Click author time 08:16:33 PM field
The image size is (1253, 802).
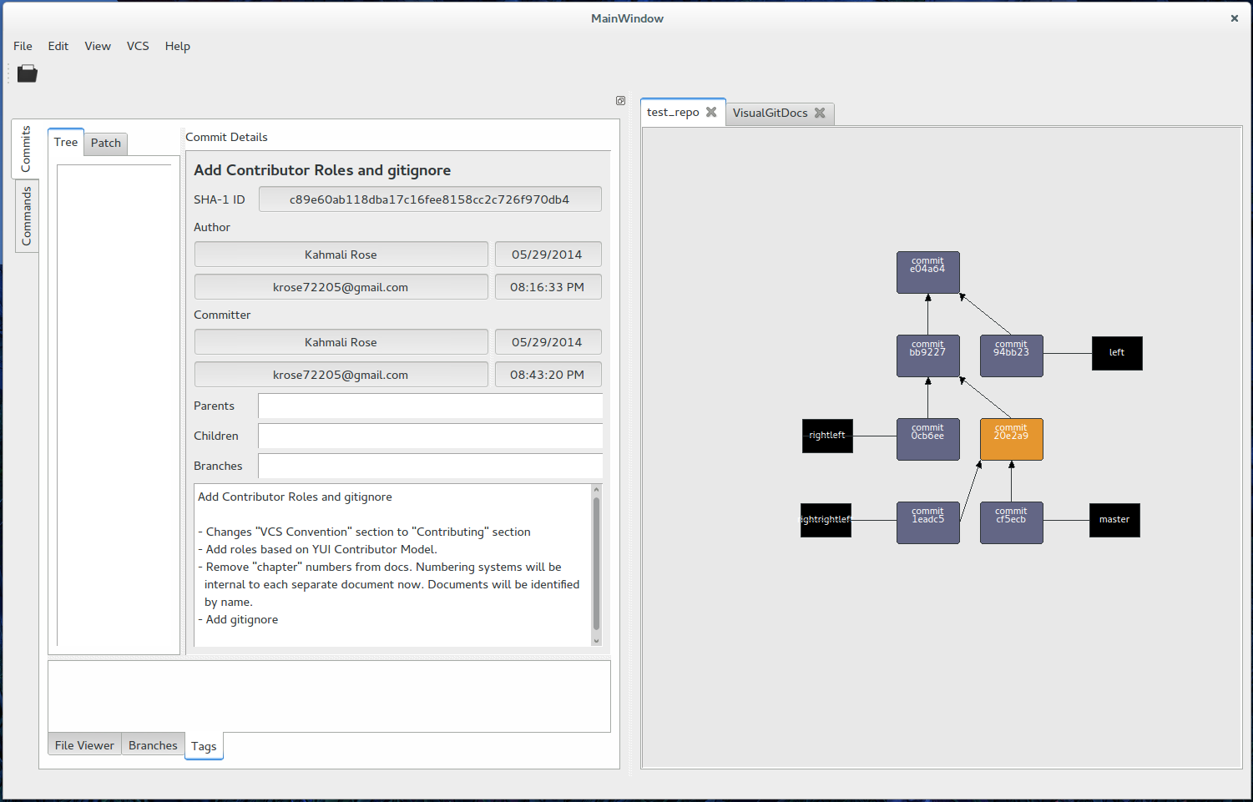pyautogui.click(x=548, y=287)
